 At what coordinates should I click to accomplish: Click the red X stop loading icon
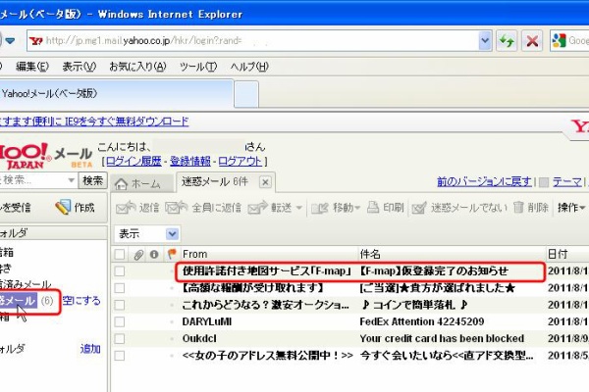(532, 40)
